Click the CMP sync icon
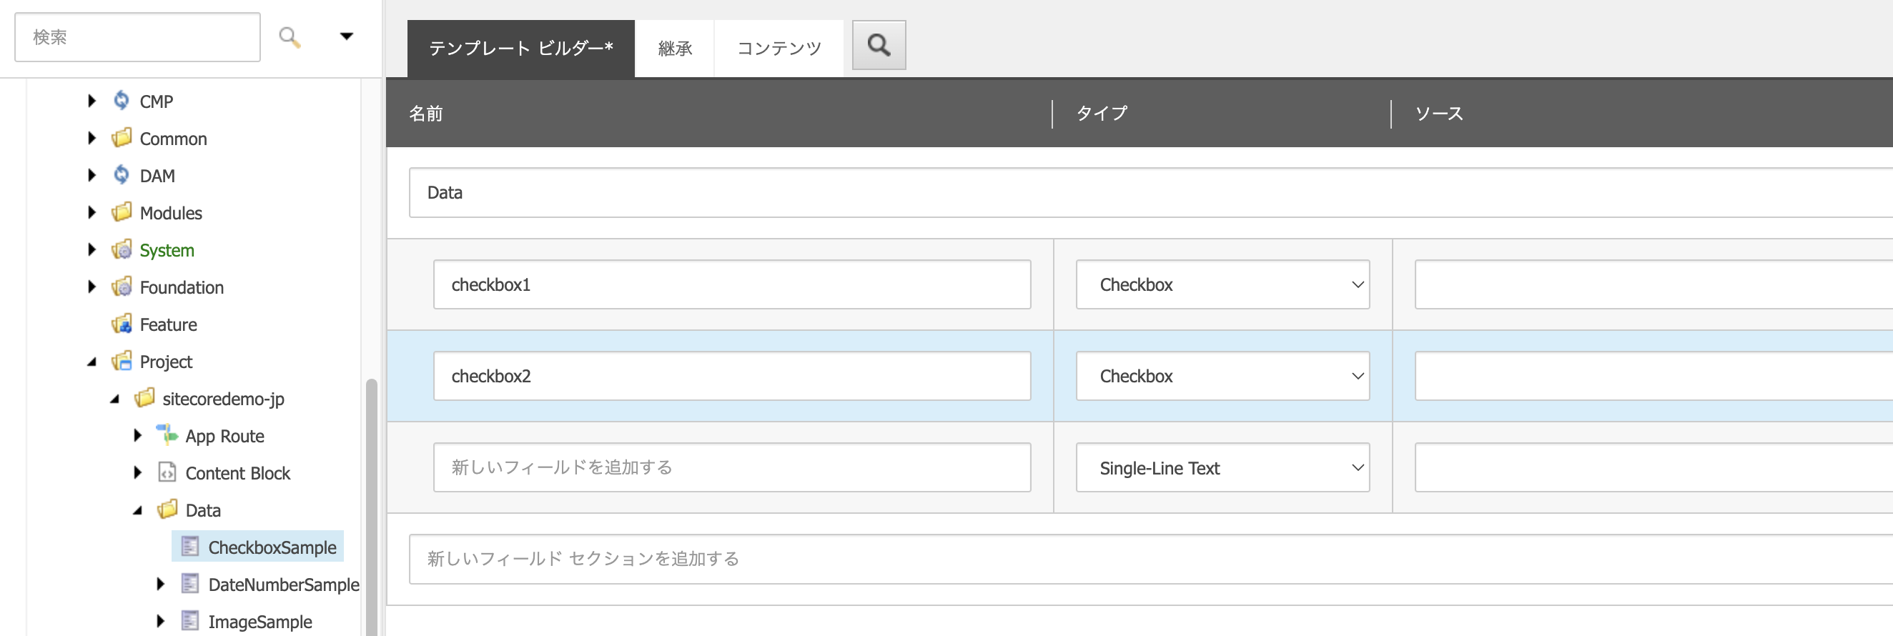Screen dimensions: 1893x636 [122, 101]
